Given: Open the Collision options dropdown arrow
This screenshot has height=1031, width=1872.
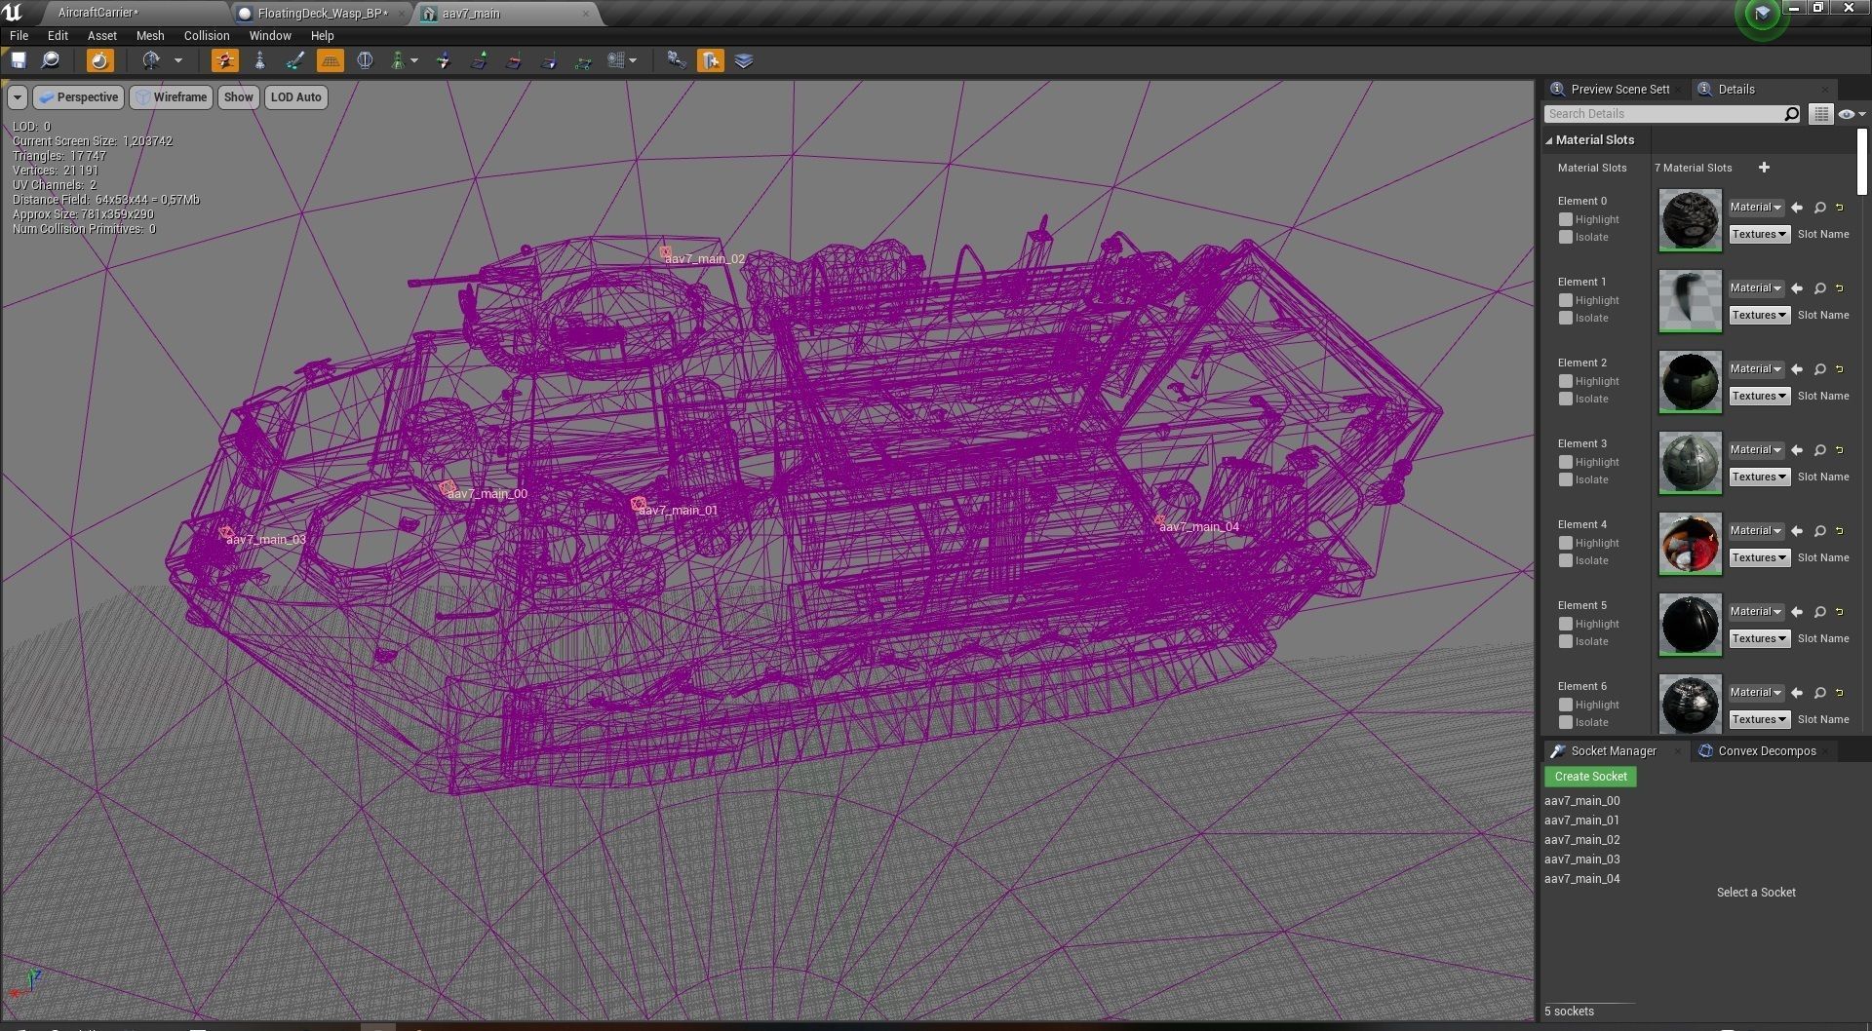Looking at the screenshot, I should pyautogui.click(x=414, y=60).
